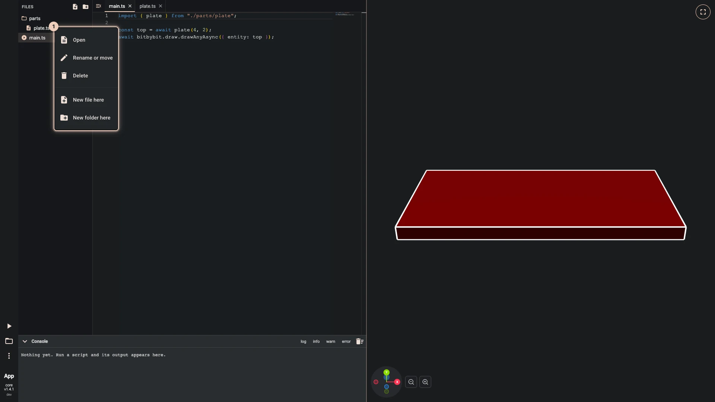Toggle the info console filter
Image resolution: width=715 pixels, height=402 pixels.
coord(316,341)
